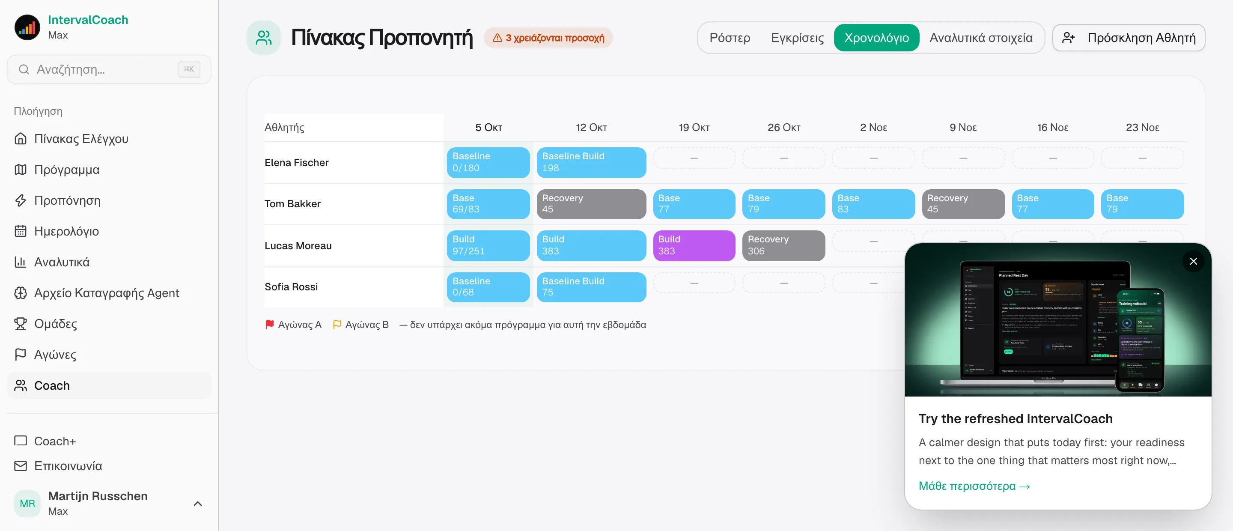The width and height of the screenshot is (1233, 531).
Task: Select Lucas Moreau purple Build 383 block
Action: [x=694, y=246]
